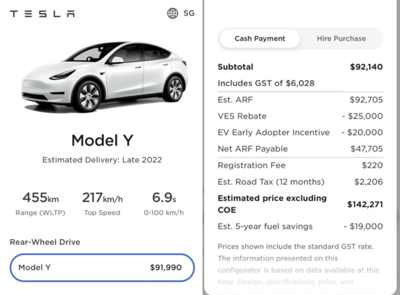
Task: Click the VES Rebate line
Action: coord(300,116)
